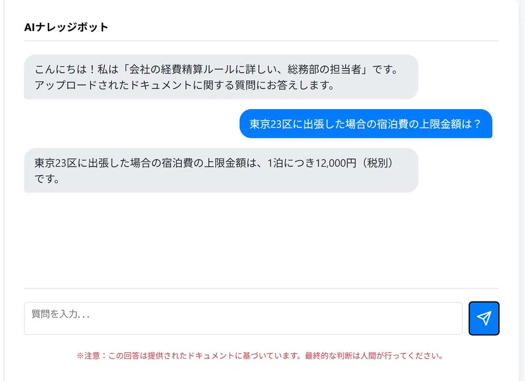Click the bot answer about 宿泊費の上限金額

coord(221,170)
